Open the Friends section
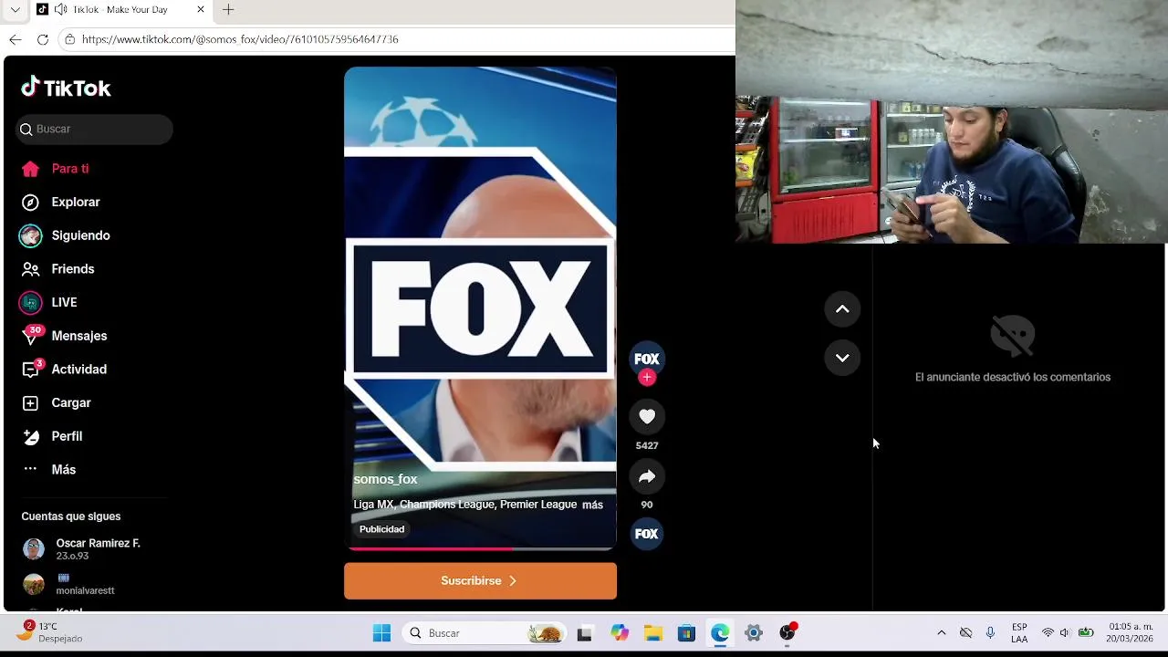Viewport: 1168px width, 657px height. [x=72, y=269]
